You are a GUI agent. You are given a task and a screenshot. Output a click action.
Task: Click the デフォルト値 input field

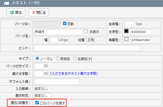tap(57, 81)
